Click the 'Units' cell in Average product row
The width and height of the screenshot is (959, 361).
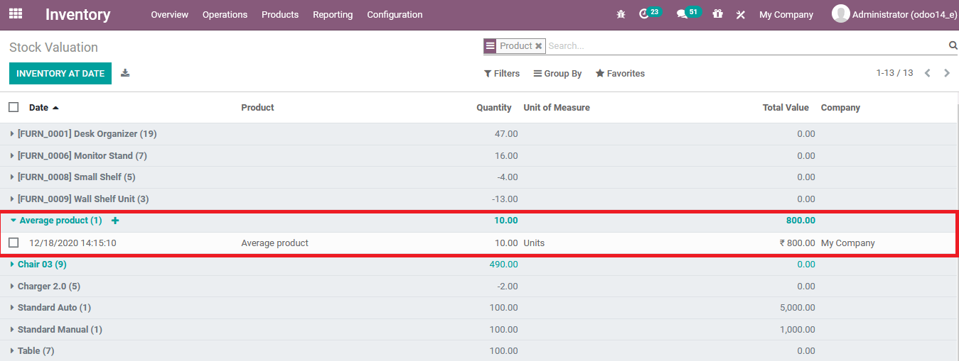[x=534, y=243]
